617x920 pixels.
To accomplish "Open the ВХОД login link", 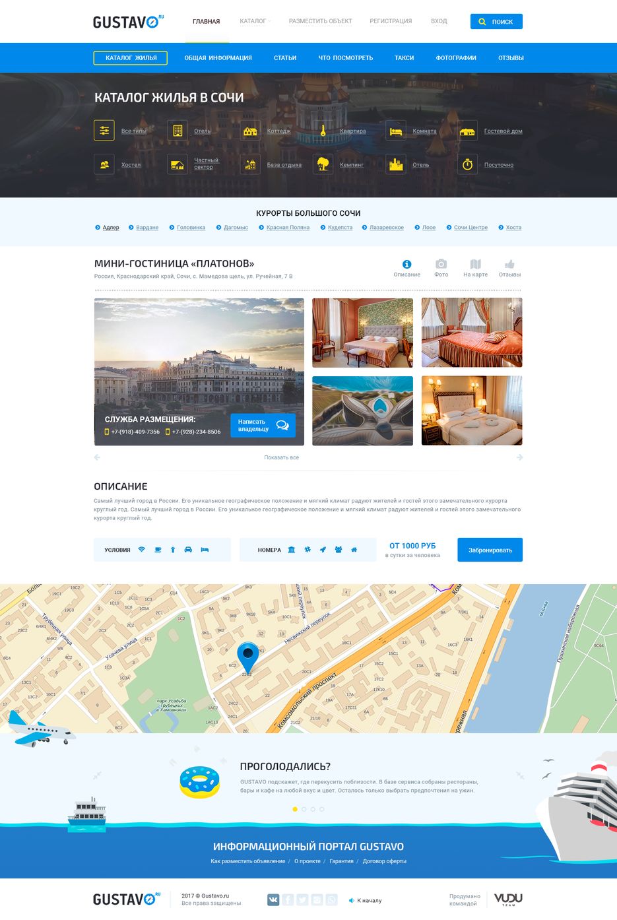I will (x=439, y=21).
